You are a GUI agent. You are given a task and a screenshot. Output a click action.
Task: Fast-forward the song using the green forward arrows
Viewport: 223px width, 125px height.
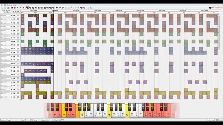pyautogui.click(x=21, y=8)
